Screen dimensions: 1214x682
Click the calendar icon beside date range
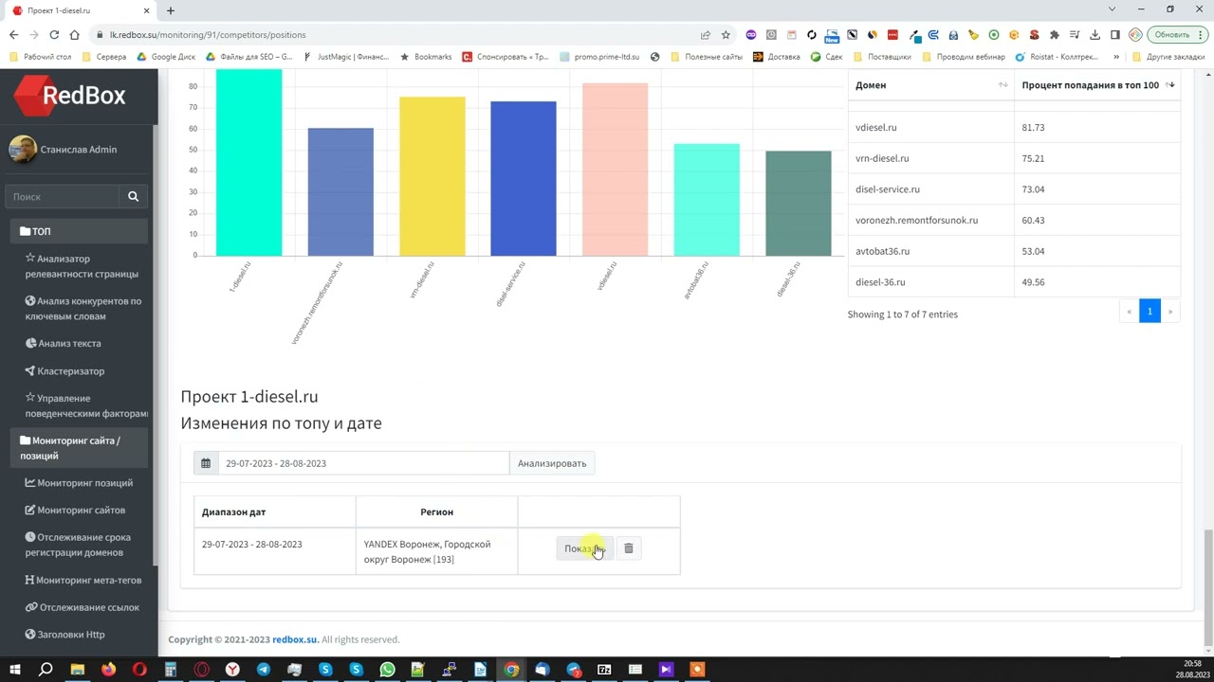(x=206, y=463)
